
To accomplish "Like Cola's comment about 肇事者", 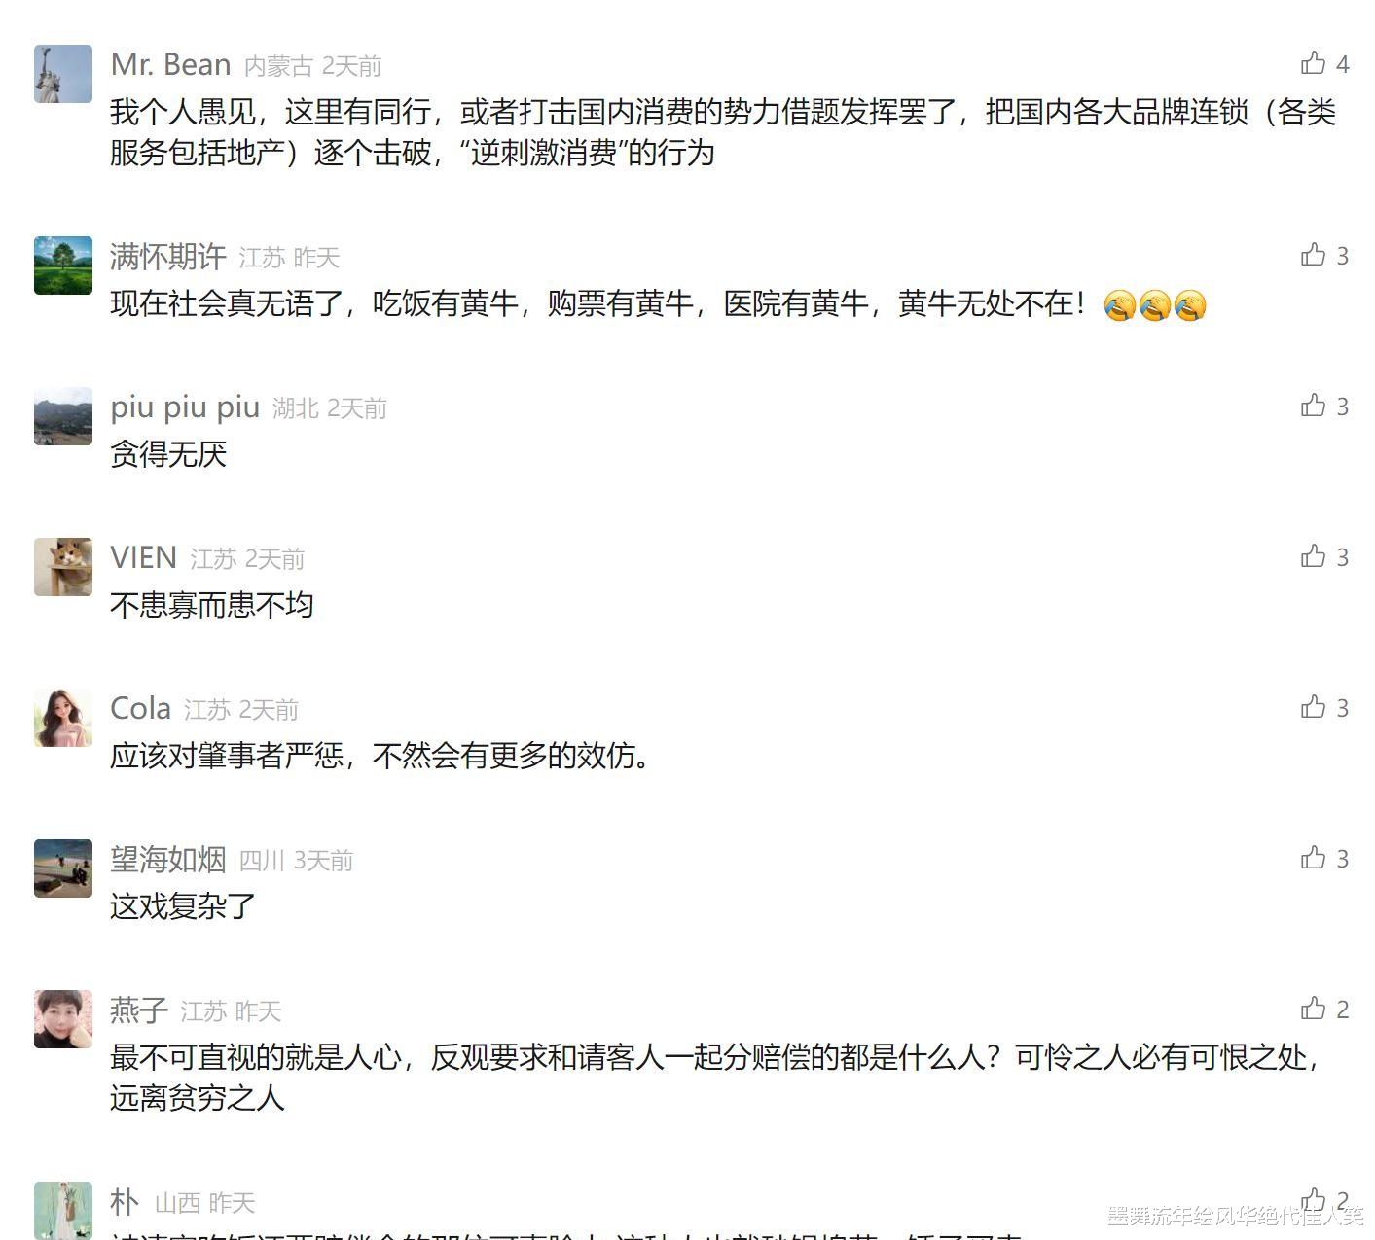I will click(x=1313, y=707).
